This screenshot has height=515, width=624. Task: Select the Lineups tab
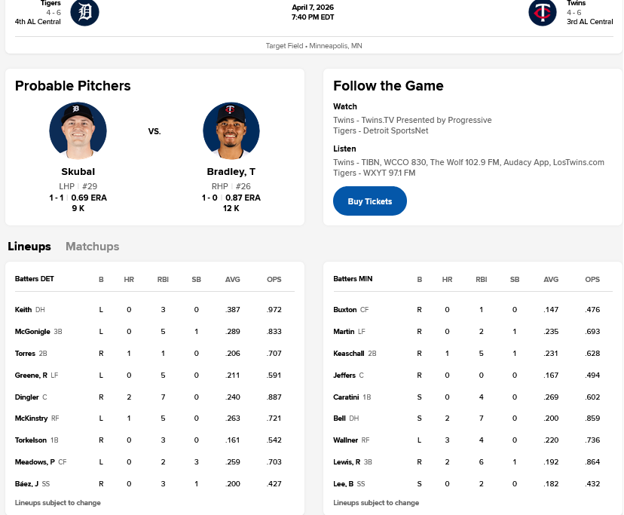[x=29, y=247]
